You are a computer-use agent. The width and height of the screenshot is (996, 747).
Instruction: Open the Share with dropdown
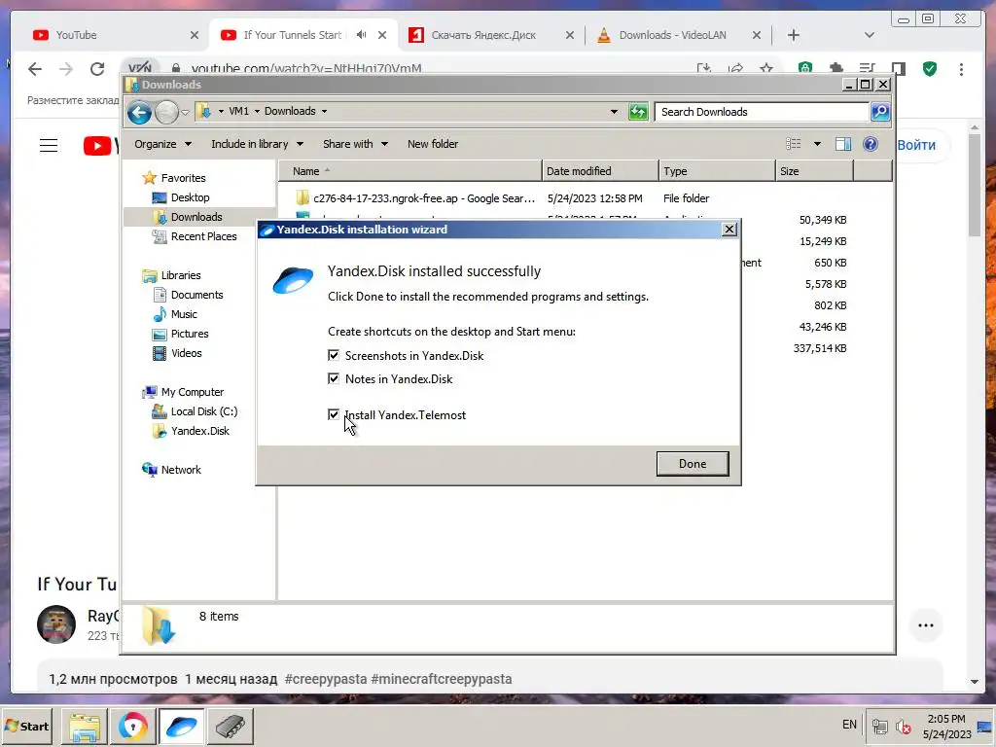pyautogui.click(x=355, y=144)
